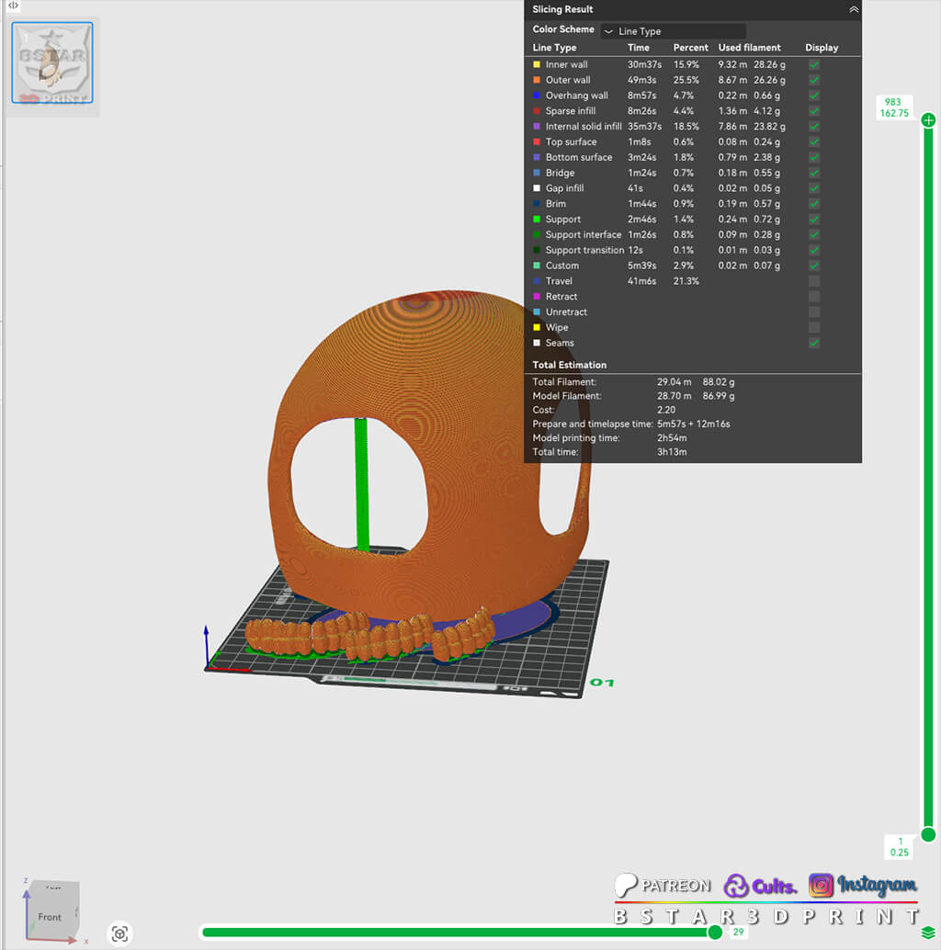Image resolution: width=941 pixels, height=950 pixels.
Task: Toggle Internal solid infill display checkbox
Action: point(814,126)
